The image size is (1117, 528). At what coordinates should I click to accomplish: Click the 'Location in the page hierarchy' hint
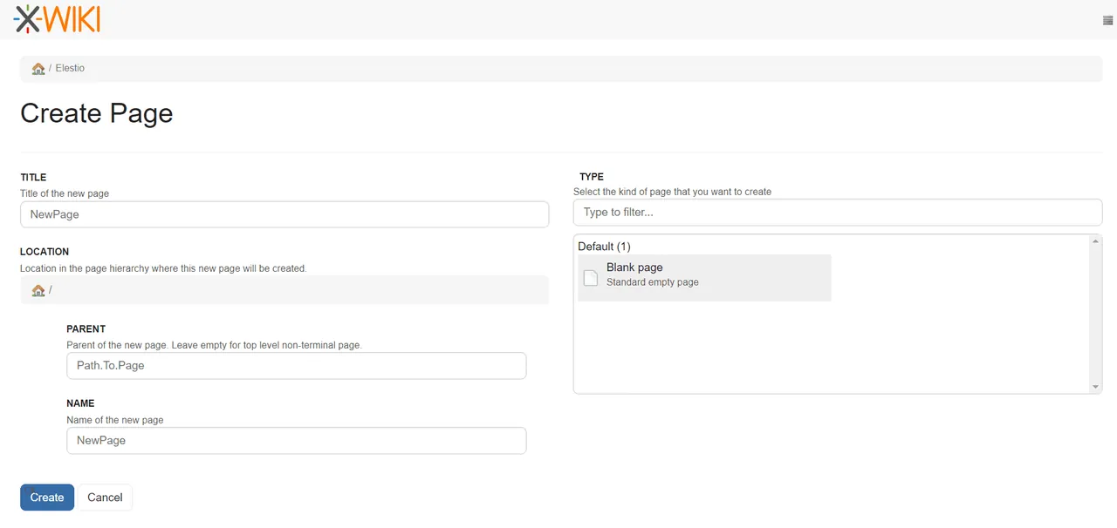coord(163,268)
